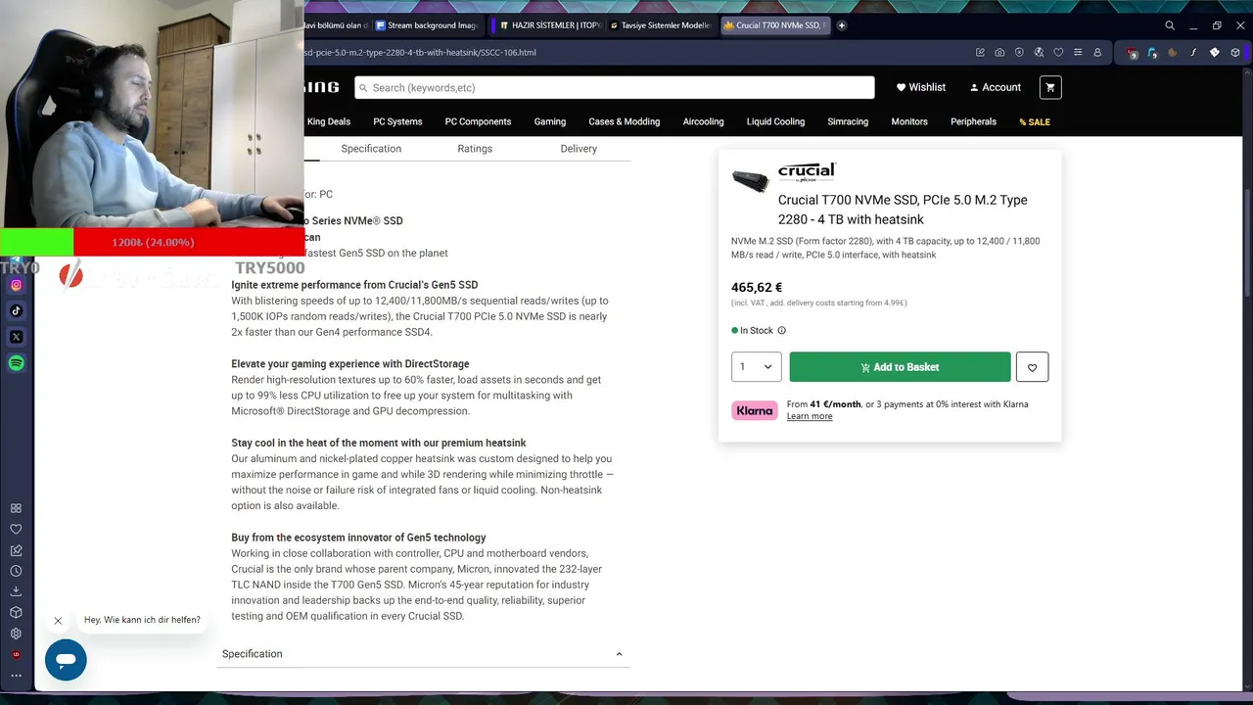Open the Peripherals menu

(x=973, y=121)
